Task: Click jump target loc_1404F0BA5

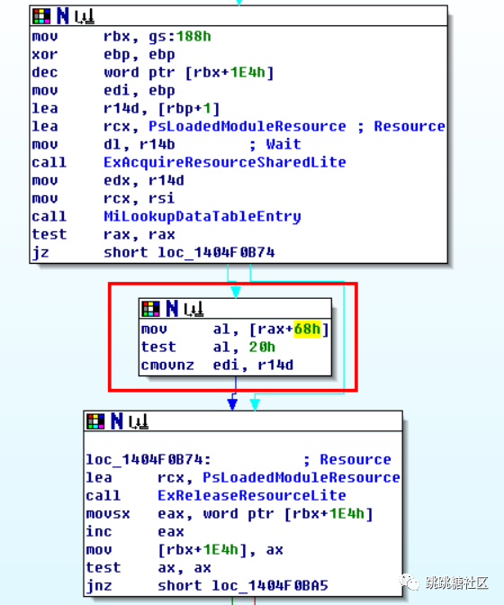Action: click(x=270, y=586)
